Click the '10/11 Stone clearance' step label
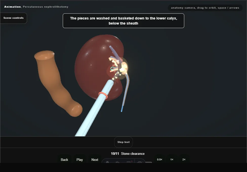Image resolution: width=247 pixels, height=172 pixels. tap(128, 154)
